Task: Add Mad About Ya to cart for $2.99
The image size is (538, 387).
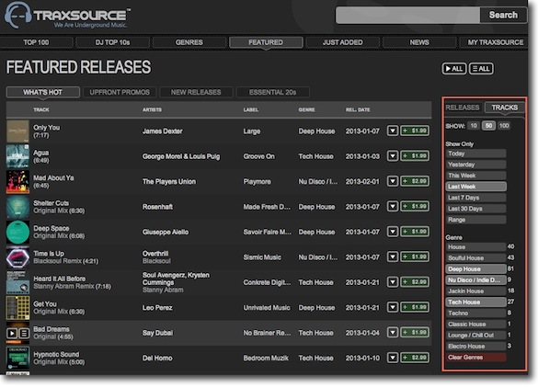Action: pyautogui.click(x=415, y=181)
